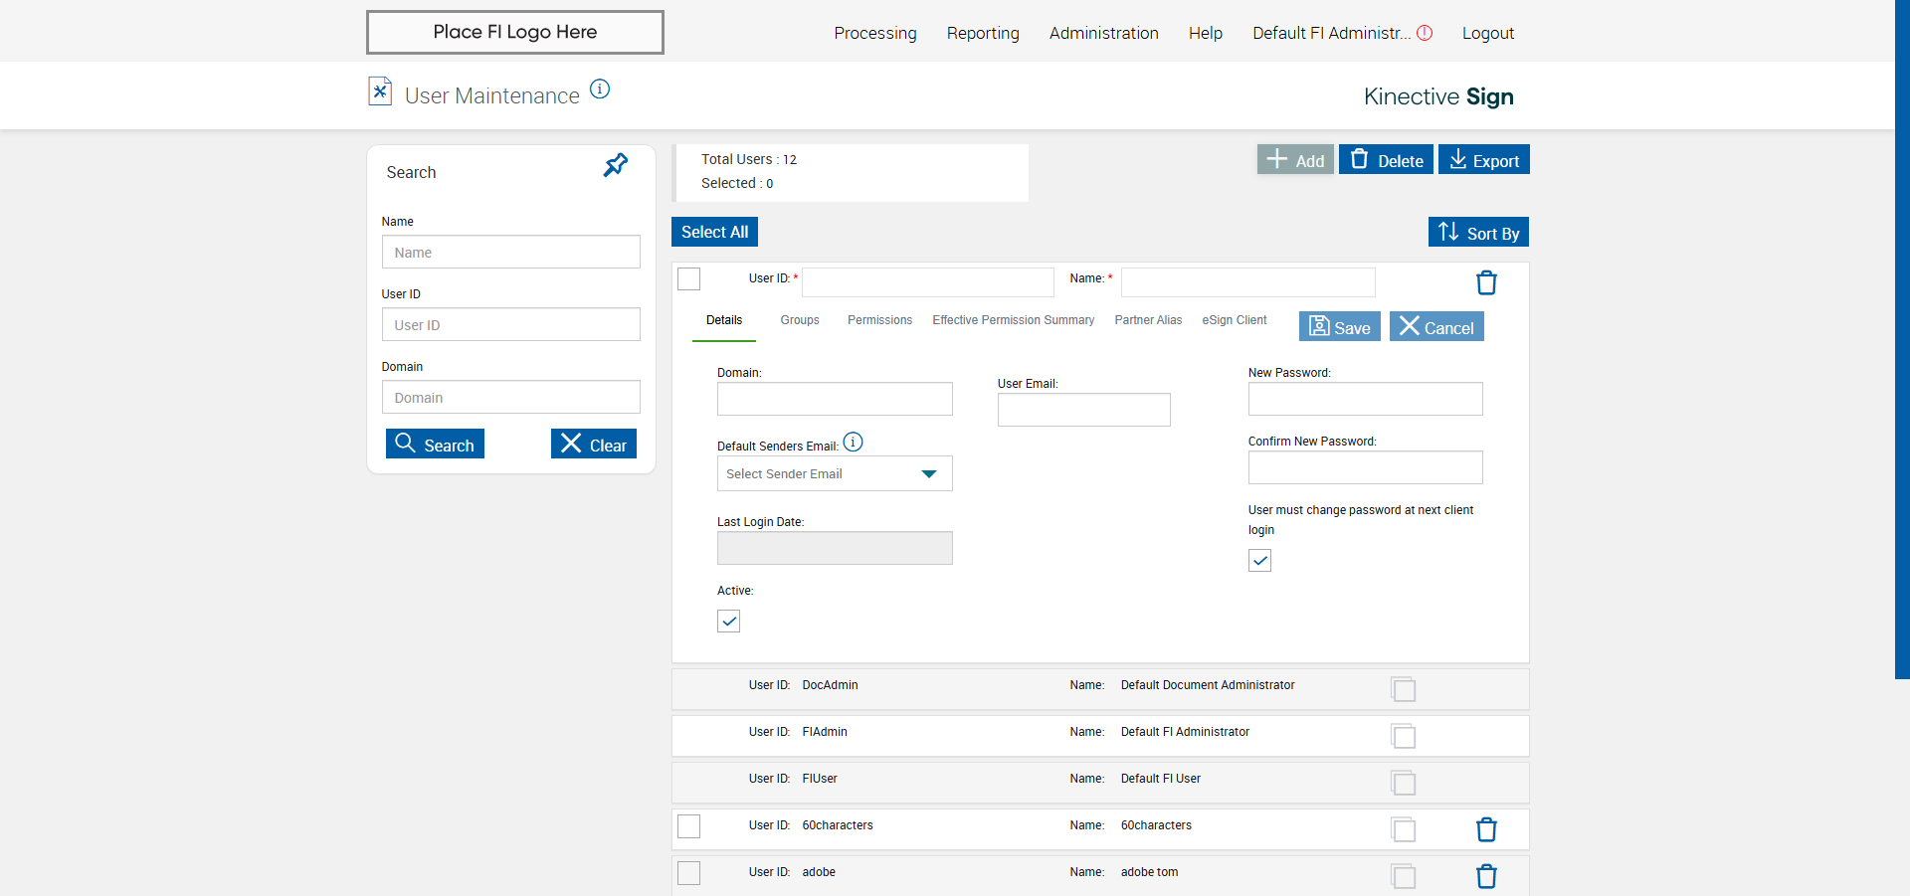Click the trash icon for adobe user

(1486, 876)
